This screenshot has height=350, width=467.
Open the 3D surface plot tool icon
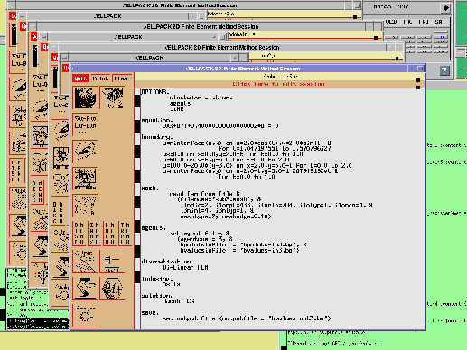pos(85,97)
